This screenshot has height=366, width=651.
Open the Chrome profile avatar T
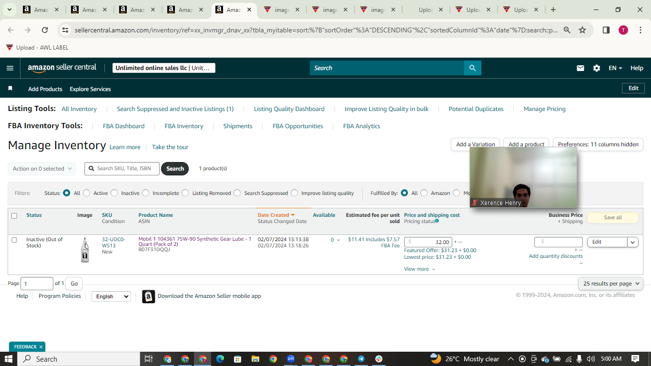tap(623, 30)
